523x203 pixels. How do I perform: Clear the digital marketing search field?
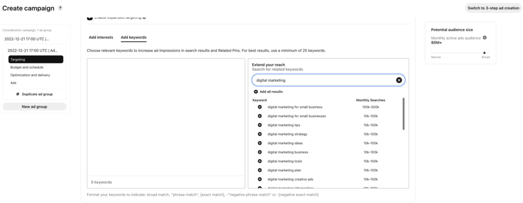click(399, 80)
